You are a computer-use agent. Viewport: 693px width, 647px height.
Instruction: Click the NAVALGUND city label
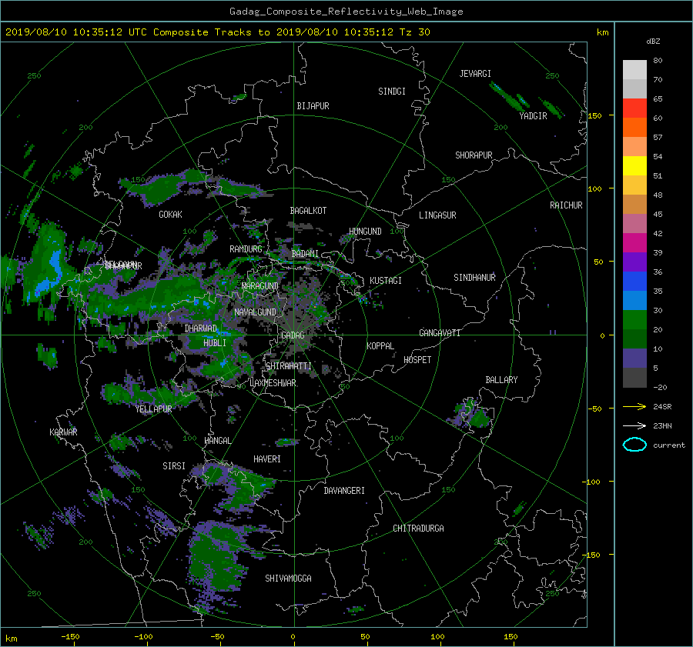click(255, 312)
